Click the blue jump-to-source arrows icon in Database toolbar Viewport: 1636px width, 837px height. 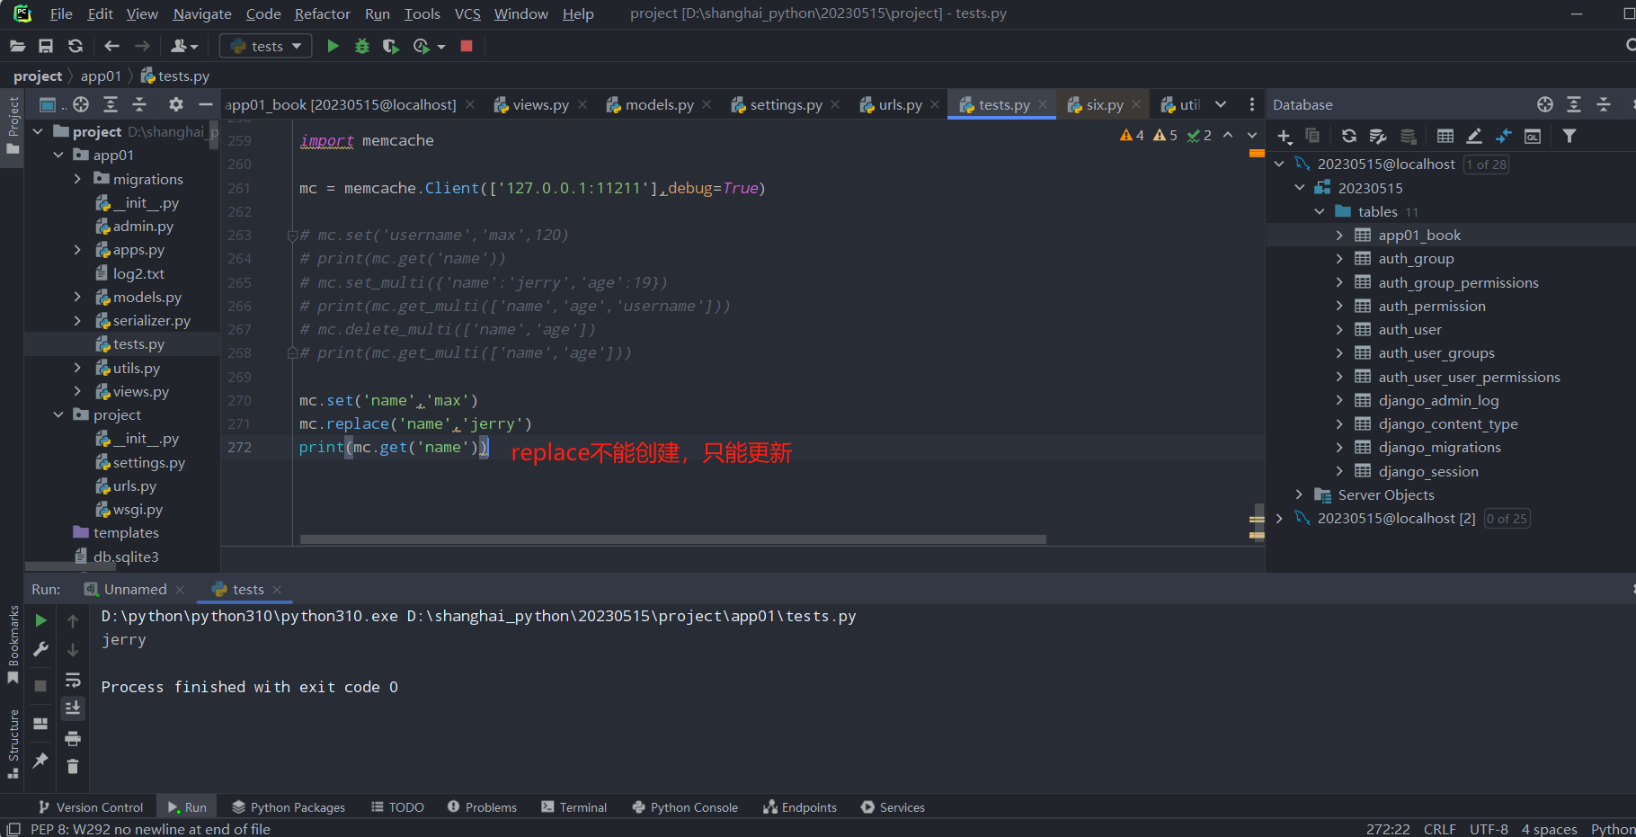pos(1504,136)
